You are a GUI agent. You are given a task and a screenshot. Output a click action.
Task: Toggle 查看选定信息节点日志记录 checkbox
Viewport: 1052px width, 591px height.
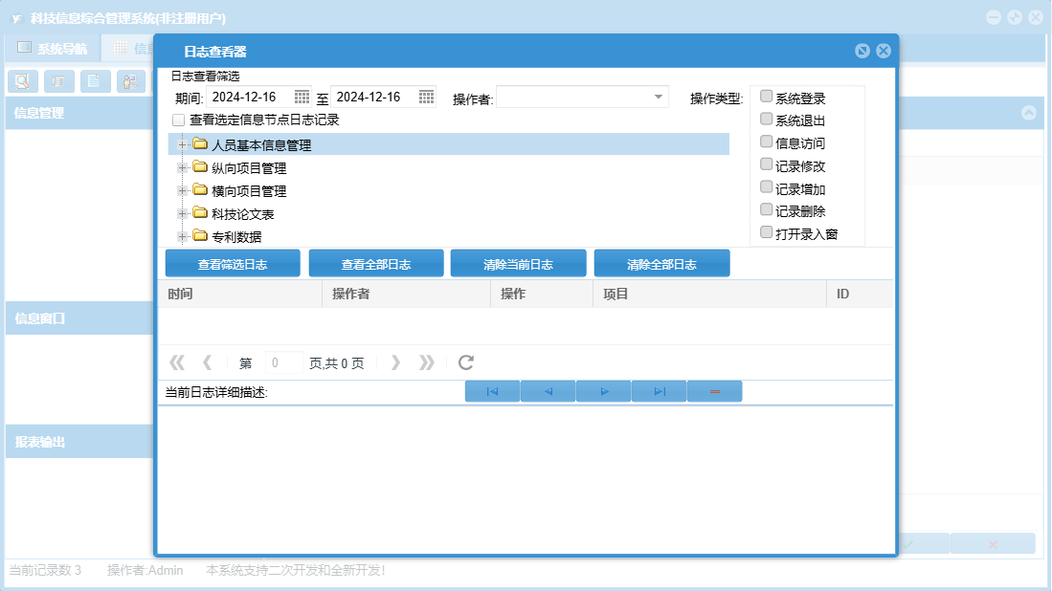pos(178,120)
